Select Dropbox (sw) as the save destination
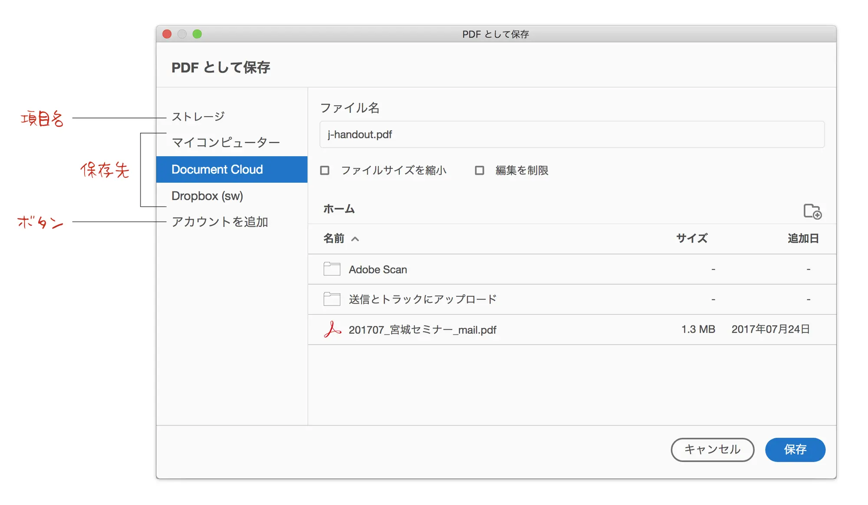This screenshot has width=868, height=505. point(207,196)
